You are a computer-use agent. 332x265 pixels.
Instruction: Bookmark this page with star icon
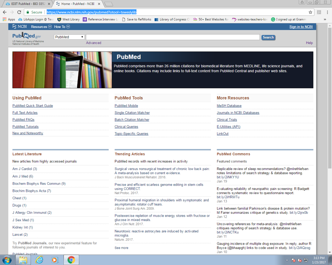(x=310, y=12)
